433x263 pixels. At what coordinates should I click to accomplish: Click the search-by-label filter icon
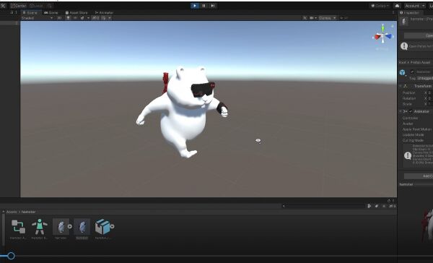[x=377, y=206]
